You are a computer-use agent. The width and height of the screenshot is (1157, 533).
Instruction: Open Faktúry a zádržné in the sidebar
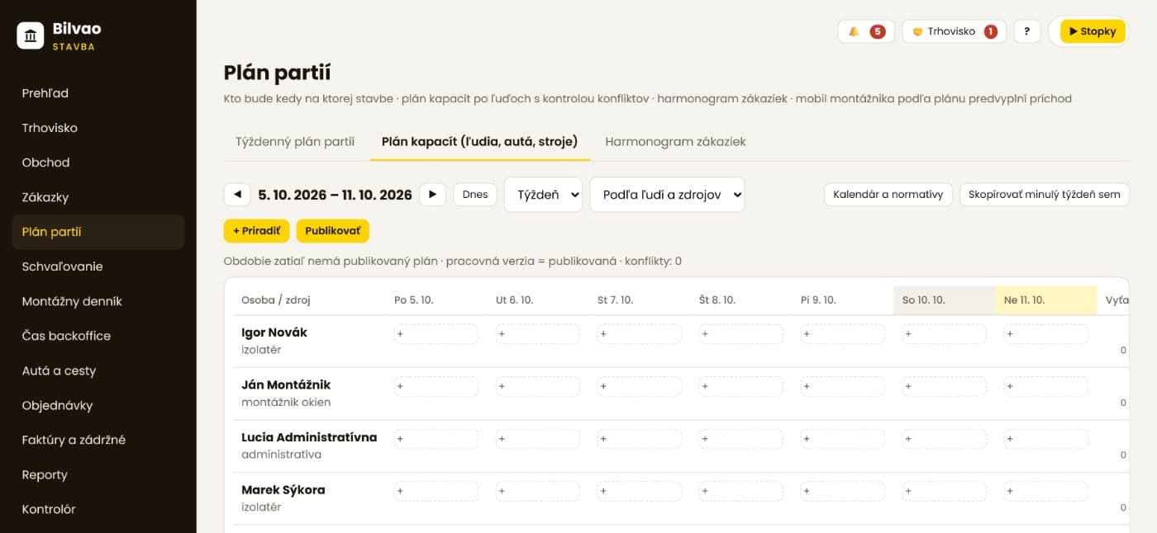tap(98, 440)
